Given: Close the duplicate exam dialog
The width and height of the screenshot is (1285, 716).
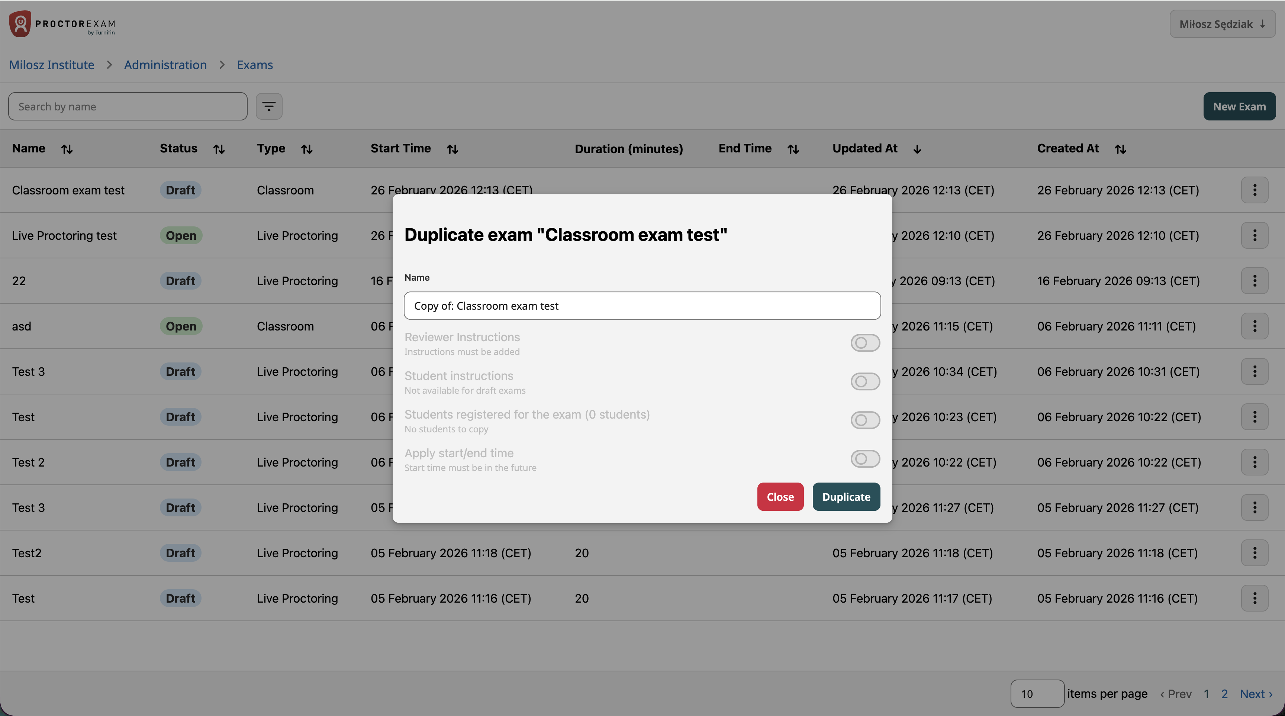Looking at the screenshot, I should tap(780, 497).
